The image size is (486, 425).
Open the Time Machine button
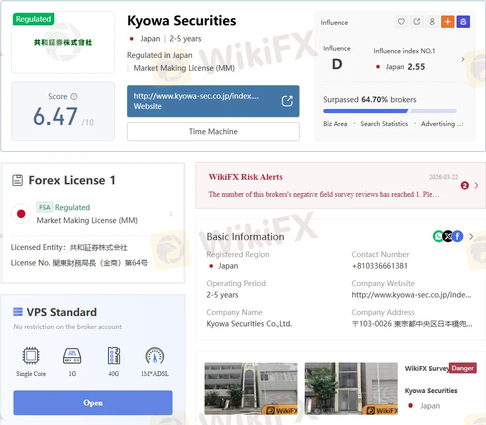213,132
